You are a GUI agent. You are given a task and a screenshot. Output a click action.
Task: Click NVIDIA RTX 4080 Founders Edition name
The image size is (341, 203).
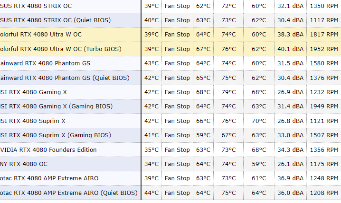48,150
